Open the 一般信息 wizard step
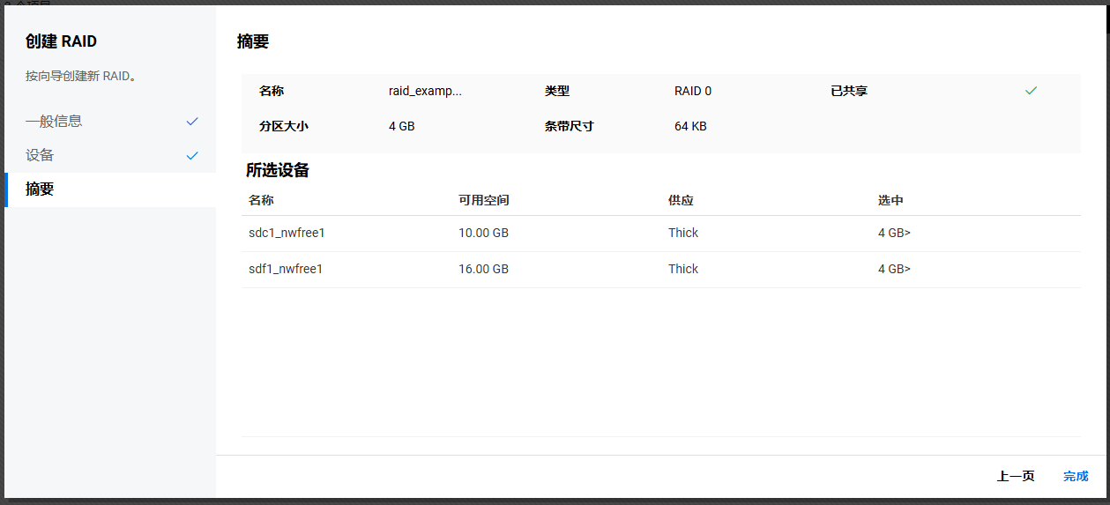 (55, 122)
